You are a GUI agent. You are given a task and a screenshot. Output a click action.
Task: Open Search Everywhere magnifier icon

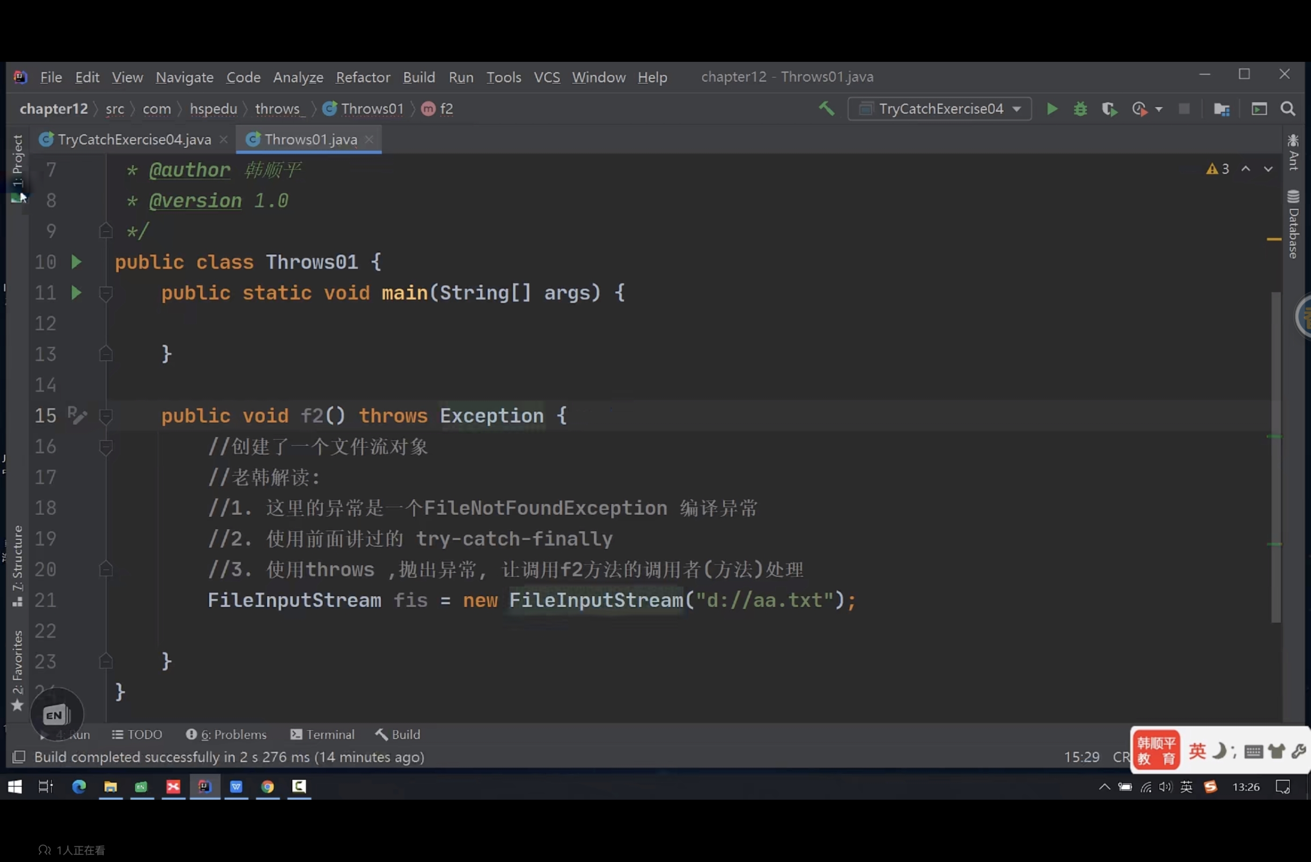point(1288,109)
